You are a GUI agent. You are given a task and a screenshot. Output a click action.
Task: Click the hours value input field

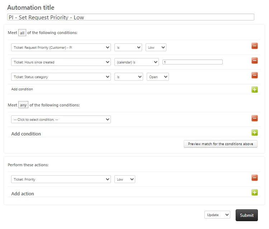(193, 62)
